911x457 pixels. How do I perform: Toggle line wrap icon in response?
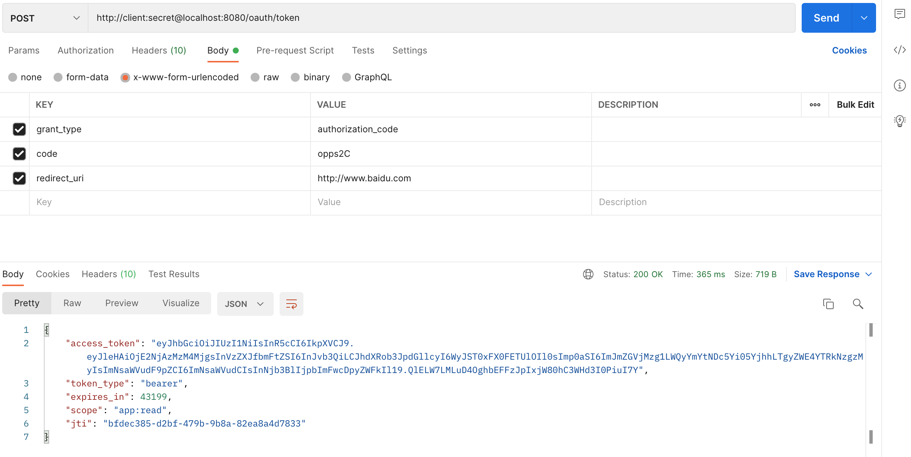point(291,304)
